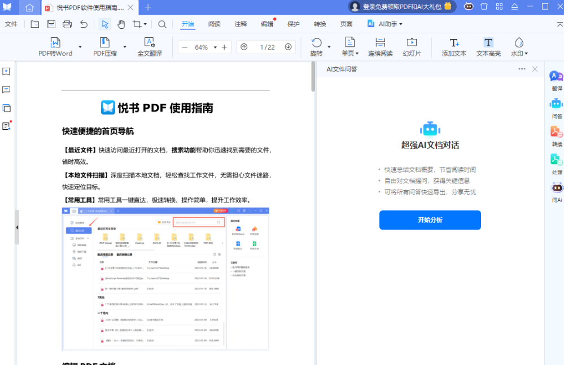The image size is (564, 365).
Task: Open the comments panel in left sidebar
Action: tap(6, 90)
